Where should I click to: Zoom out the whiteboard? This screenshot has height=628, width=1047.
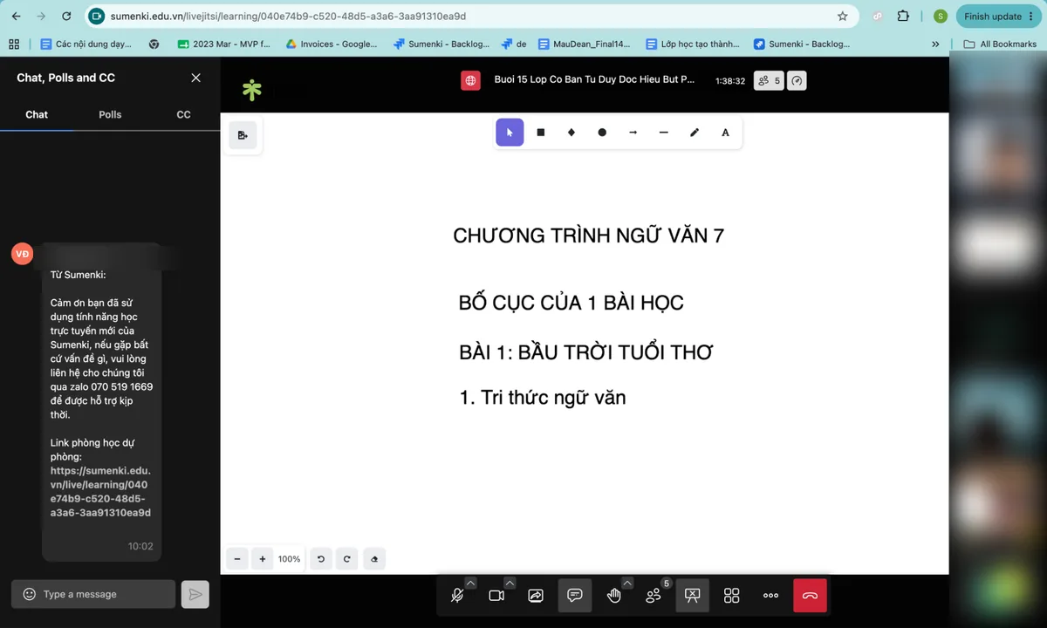click(237, 559)
